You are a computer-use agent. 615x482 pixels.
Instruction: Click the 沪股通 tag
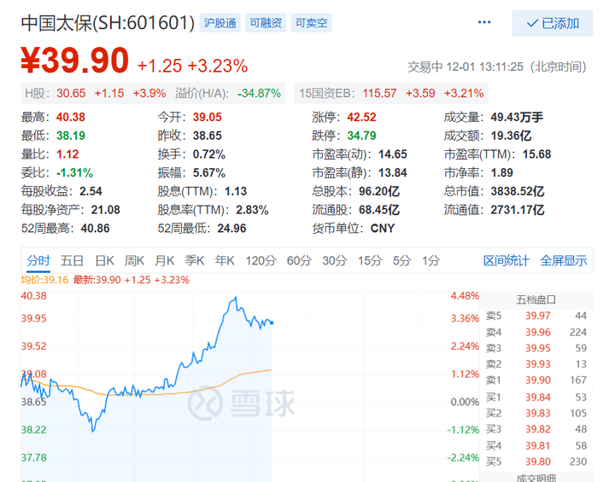pos(220,23)
